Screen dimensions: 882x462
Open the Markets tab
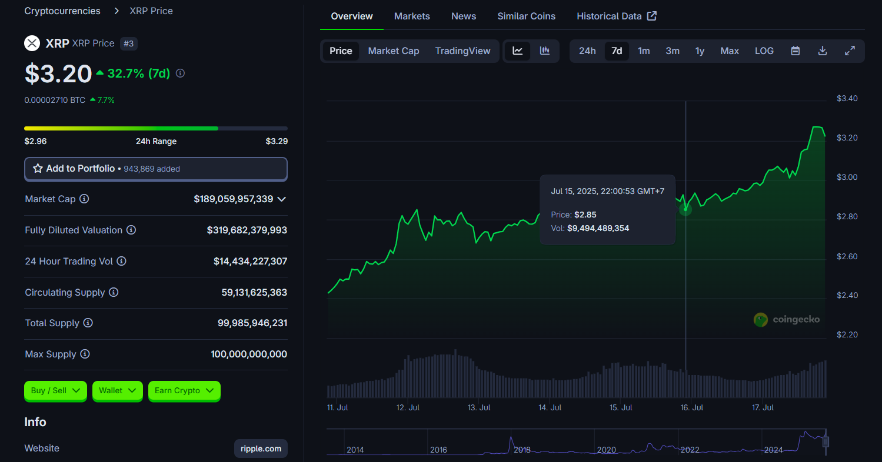click(412, 16)
